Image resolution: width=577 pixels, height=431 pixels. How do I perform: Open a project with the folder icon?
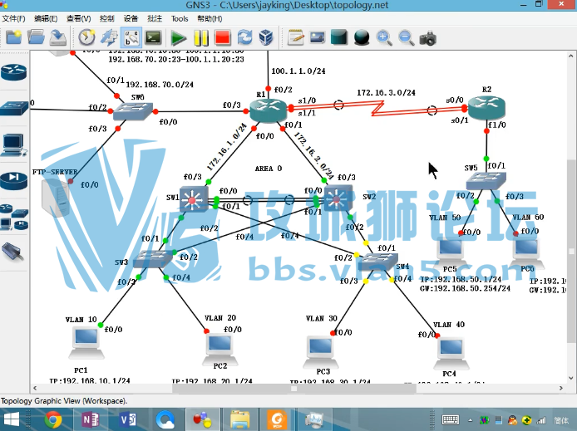36,37
